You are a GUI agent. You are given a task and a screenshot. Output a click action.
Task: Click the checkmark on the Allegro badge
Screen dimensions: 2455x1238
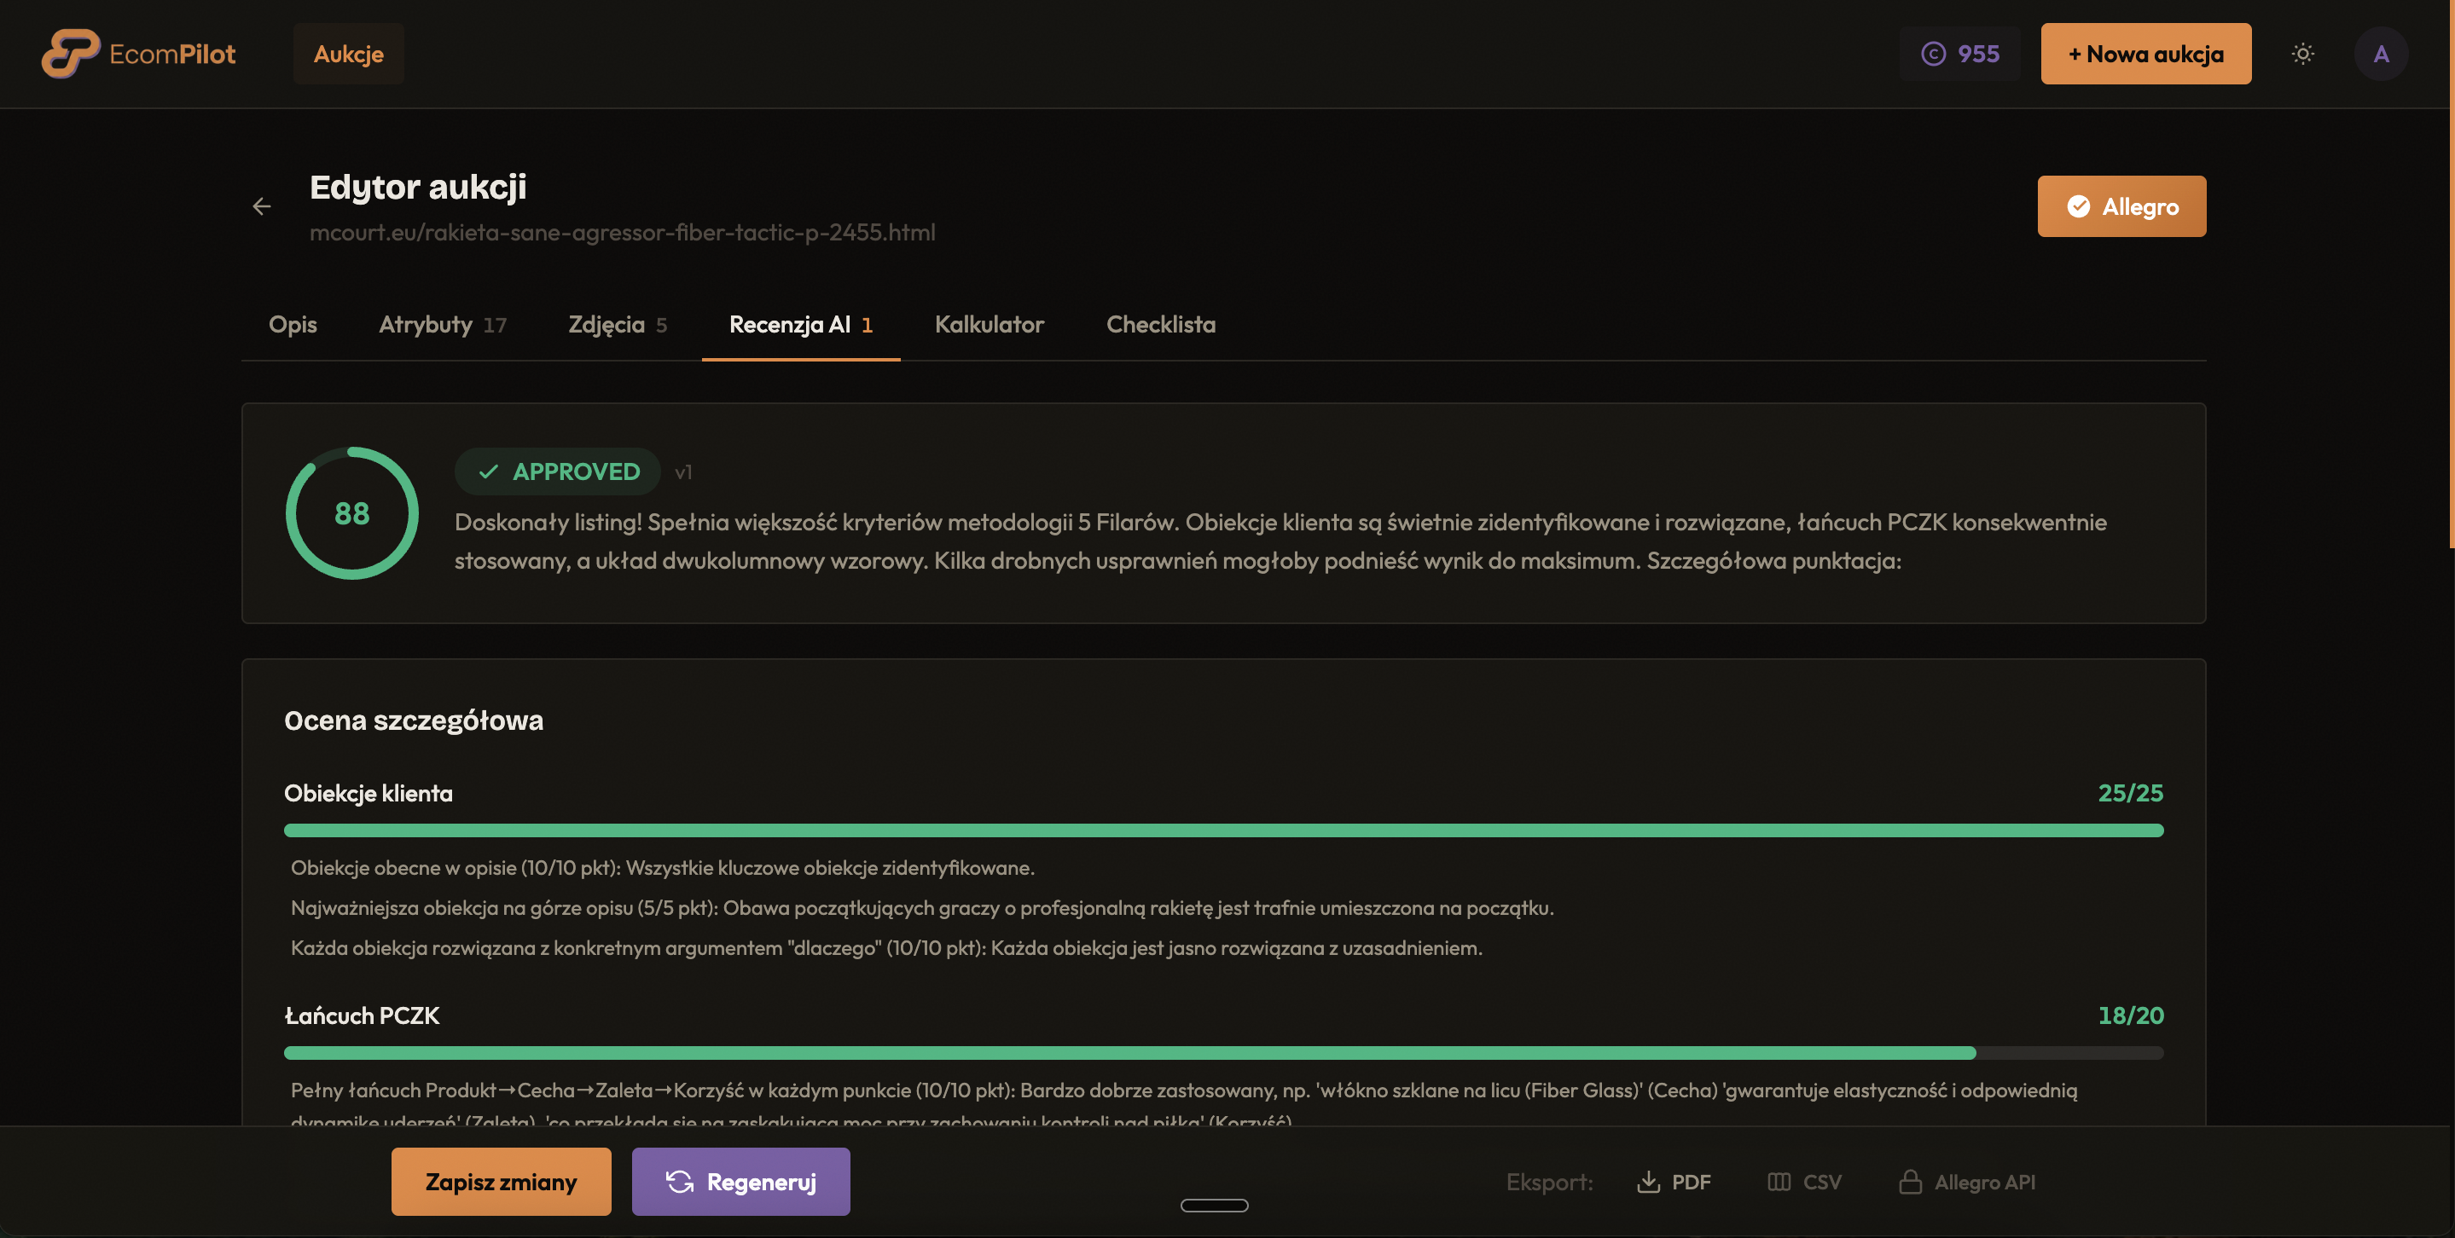[x=2078, y=205]
